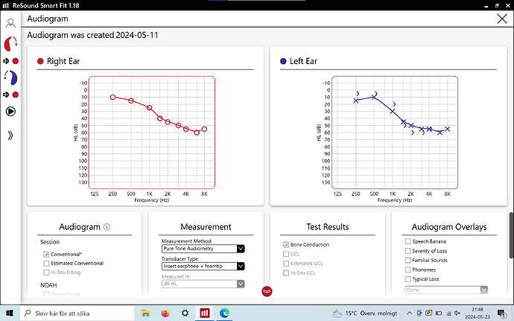Click left ear 500 Hz X marker
Image resolution: width=514 pixels, height=321 pixels.
[x=374, y=97]
